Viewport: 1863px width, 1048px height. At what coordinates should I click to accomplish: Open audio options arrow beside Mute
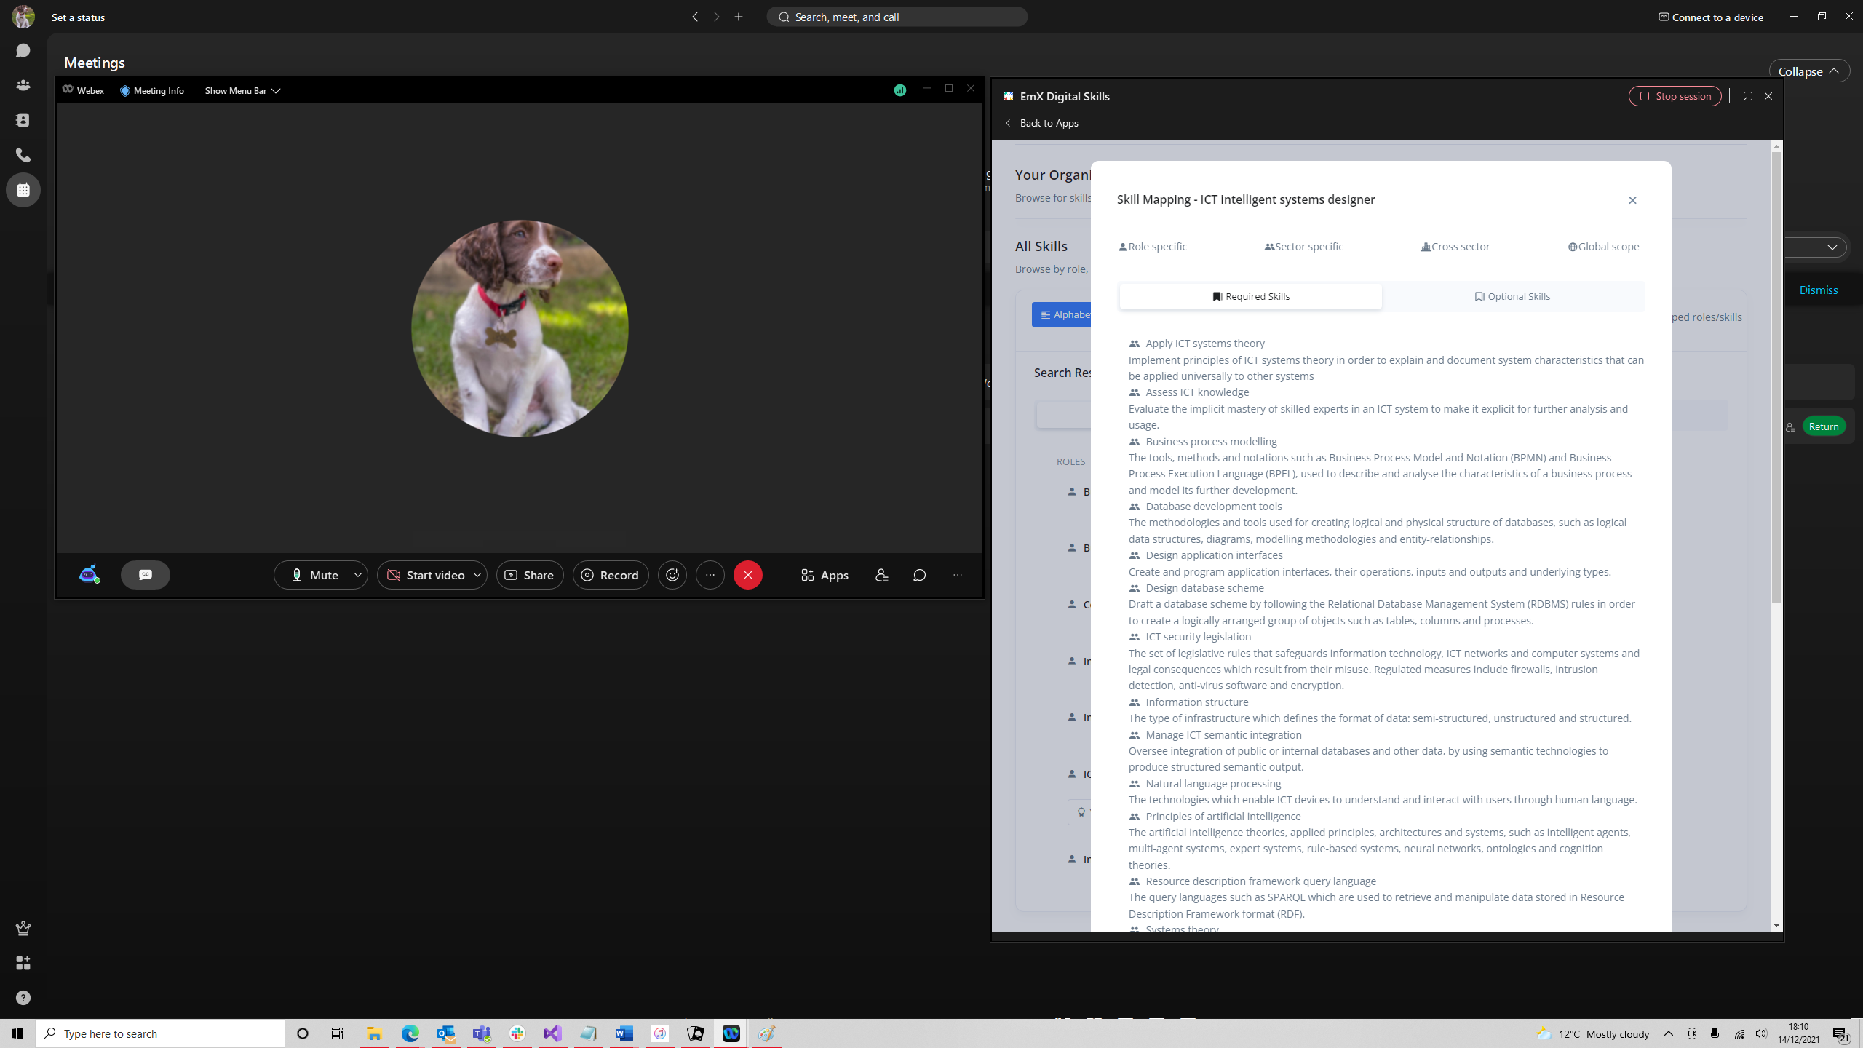pyautogui.click(x=358, y=575)
